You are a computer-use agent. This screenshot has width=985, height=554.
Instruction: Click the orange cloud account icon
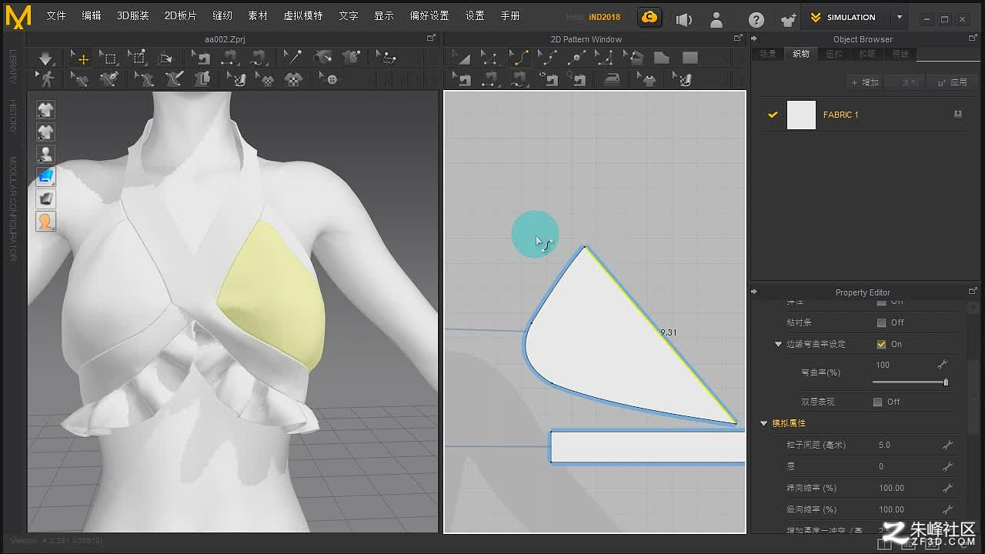click(x=649, y=17)
